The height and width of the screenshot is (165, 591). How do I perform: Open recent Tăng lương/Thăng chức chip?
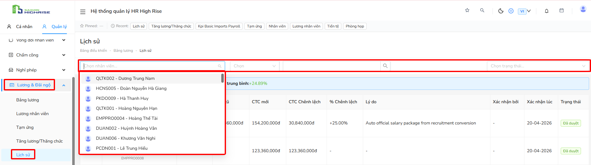[171, 26]
